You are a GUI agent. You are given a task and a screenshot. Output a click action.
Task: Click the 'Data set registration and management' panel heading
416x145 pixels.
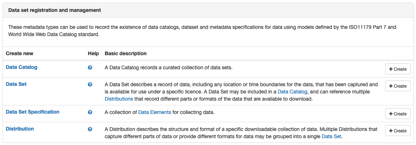click(x=54, y=10)
